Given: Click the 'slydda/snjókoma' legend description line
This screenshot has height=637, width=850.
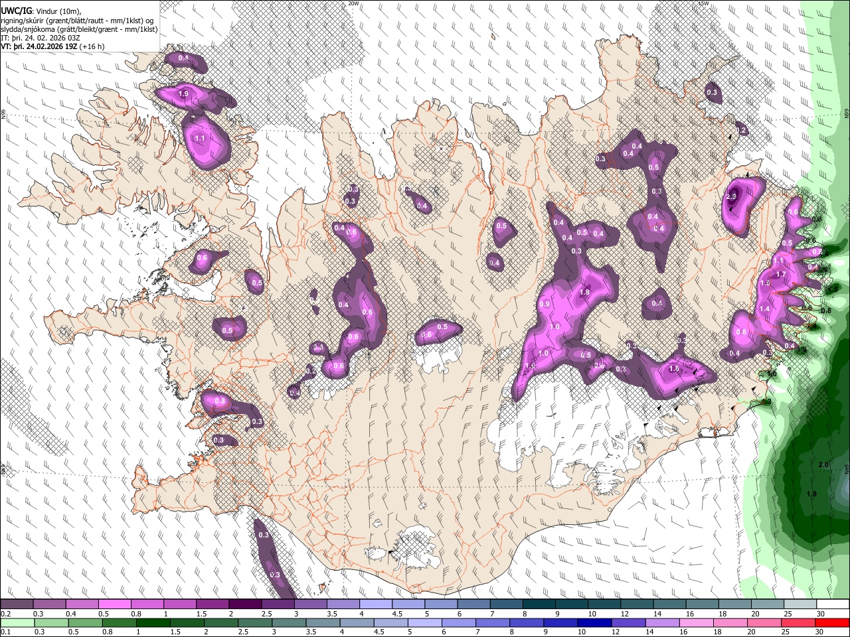Looking at the screenshot, I should pos(79,29).
